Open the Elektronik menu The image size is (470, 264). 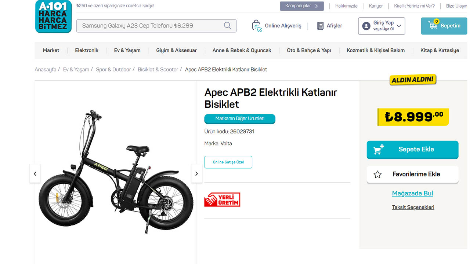[x=87, y=50]
